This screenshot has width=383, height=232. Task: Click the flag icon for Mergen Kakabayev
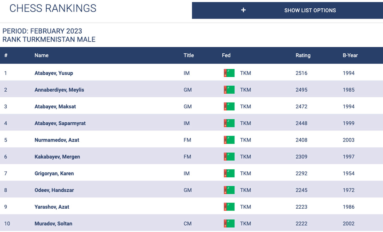click(x=229, y=157)
